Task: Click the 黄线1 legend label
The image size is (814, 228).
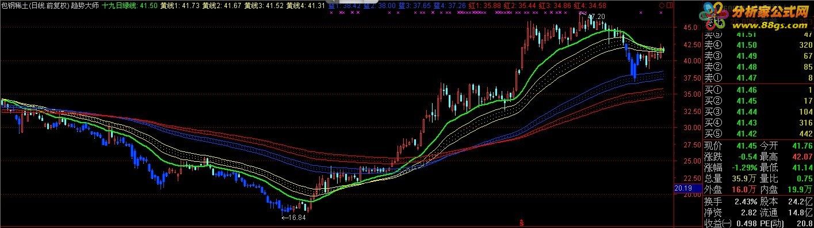Action: tap(169, 5)
